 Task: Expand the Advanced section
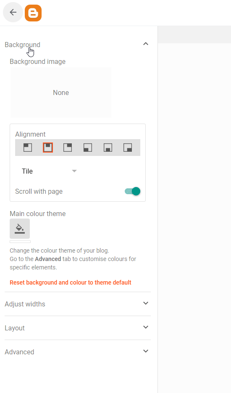coord(78,352)
